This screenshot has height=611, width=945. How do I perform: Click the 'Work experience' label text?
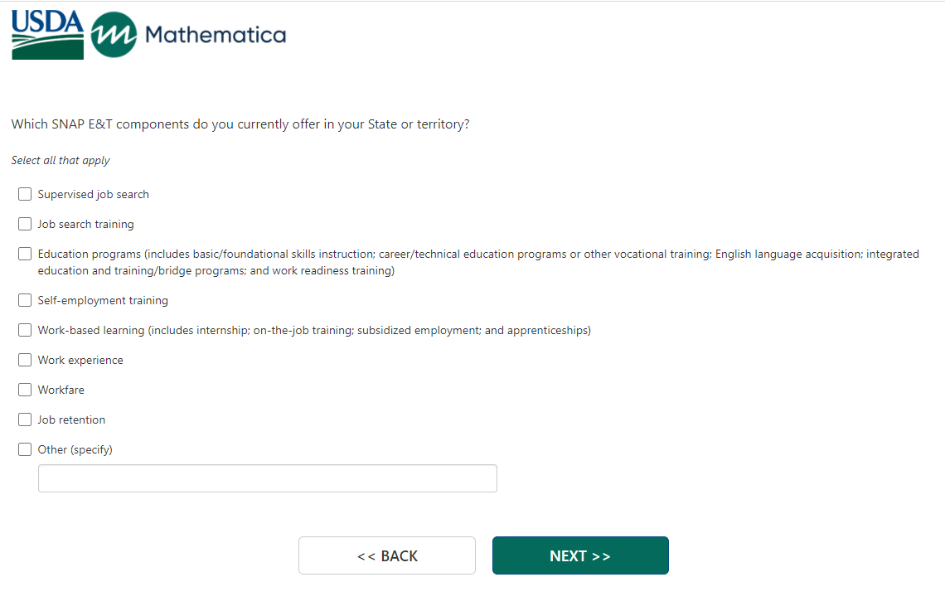pos(80,361)
